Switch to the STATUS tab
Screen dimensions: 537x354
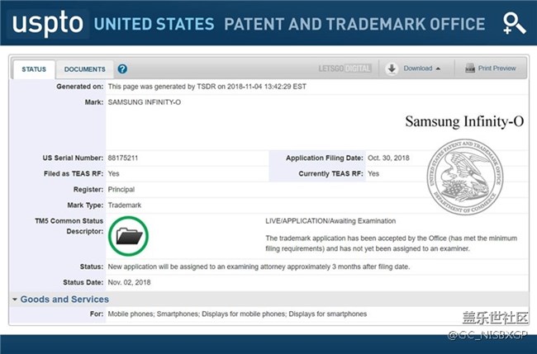point(34,69)
